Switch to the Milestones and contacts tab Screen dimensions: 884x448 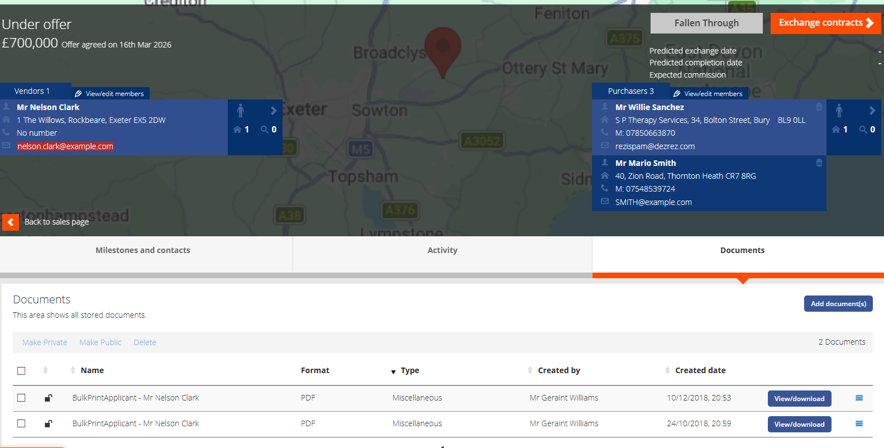point(143,250)
